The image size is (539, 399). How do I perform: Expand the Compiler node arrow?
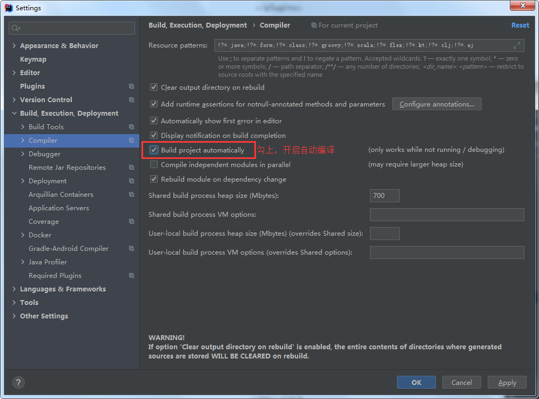23,141
